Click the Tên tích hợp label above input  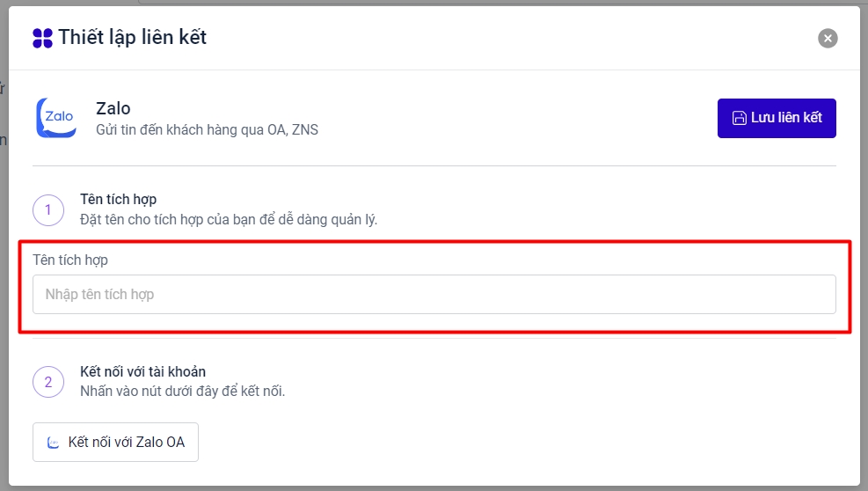coord(70,260)
